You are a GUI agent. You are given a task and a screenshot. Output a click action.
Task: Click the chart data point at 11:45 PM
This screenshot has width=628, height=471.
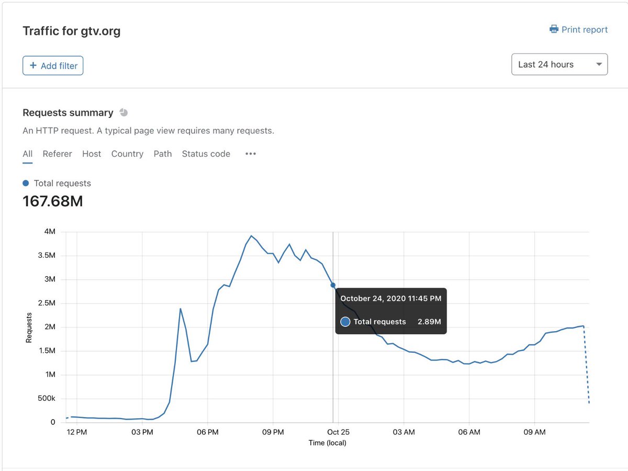(x=333, y=285)
